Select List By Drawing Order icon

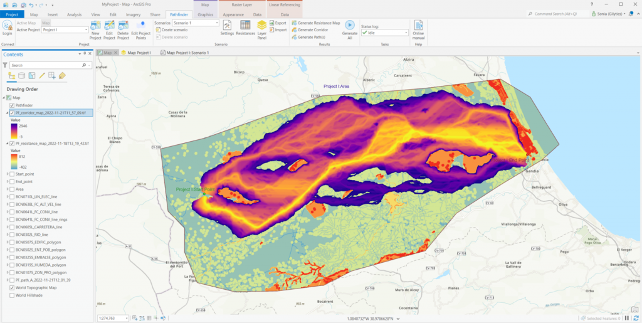point(11,75)
